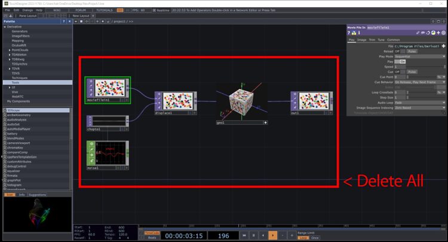Open the Loop Crossfade units dropdown
Screen dimensions: 448x242
(441, 92)
